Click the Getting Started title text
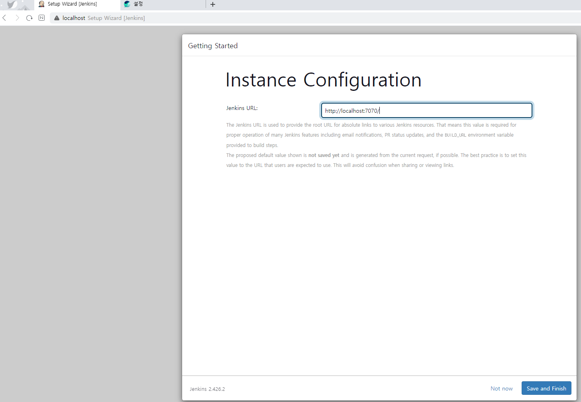 213,46
